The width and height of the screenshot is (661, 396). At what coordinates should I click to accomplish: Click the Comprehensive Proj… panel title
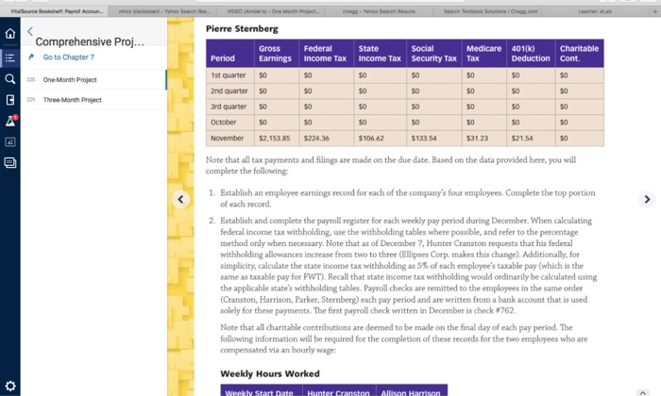(90, 41)
